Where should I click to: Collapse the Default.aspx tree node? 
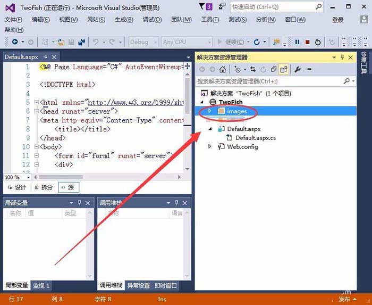(210, 129)
